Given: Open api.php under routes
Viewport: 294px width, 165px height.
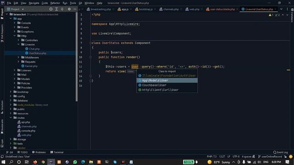Looking at the screenshot, I should [26, 122].
